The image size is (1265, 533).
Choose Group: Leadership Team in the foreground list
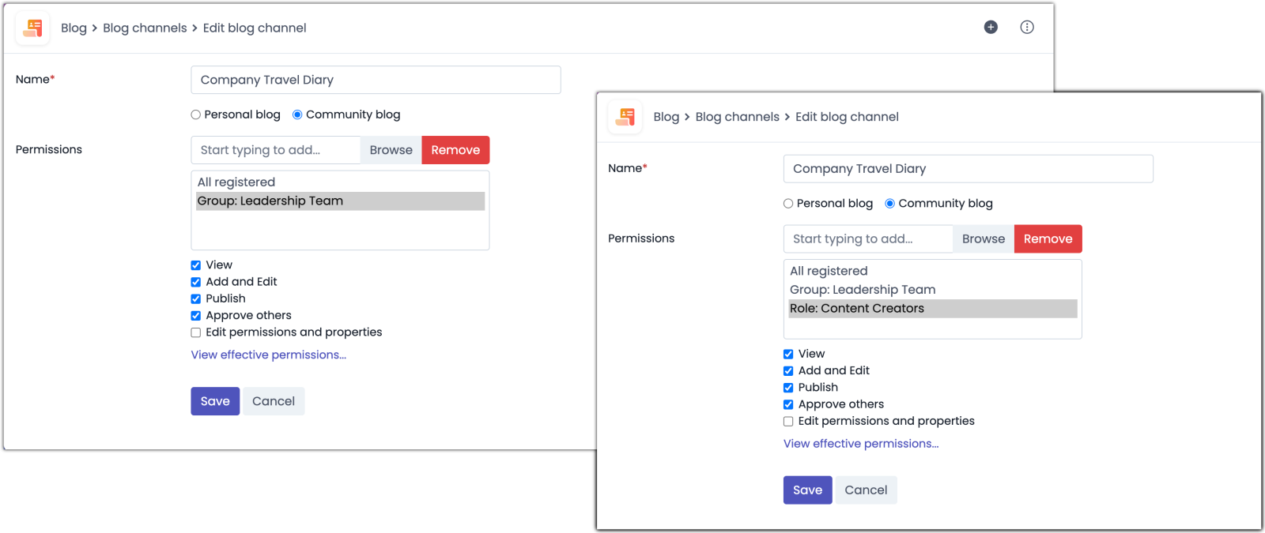(x=862, y=290)
